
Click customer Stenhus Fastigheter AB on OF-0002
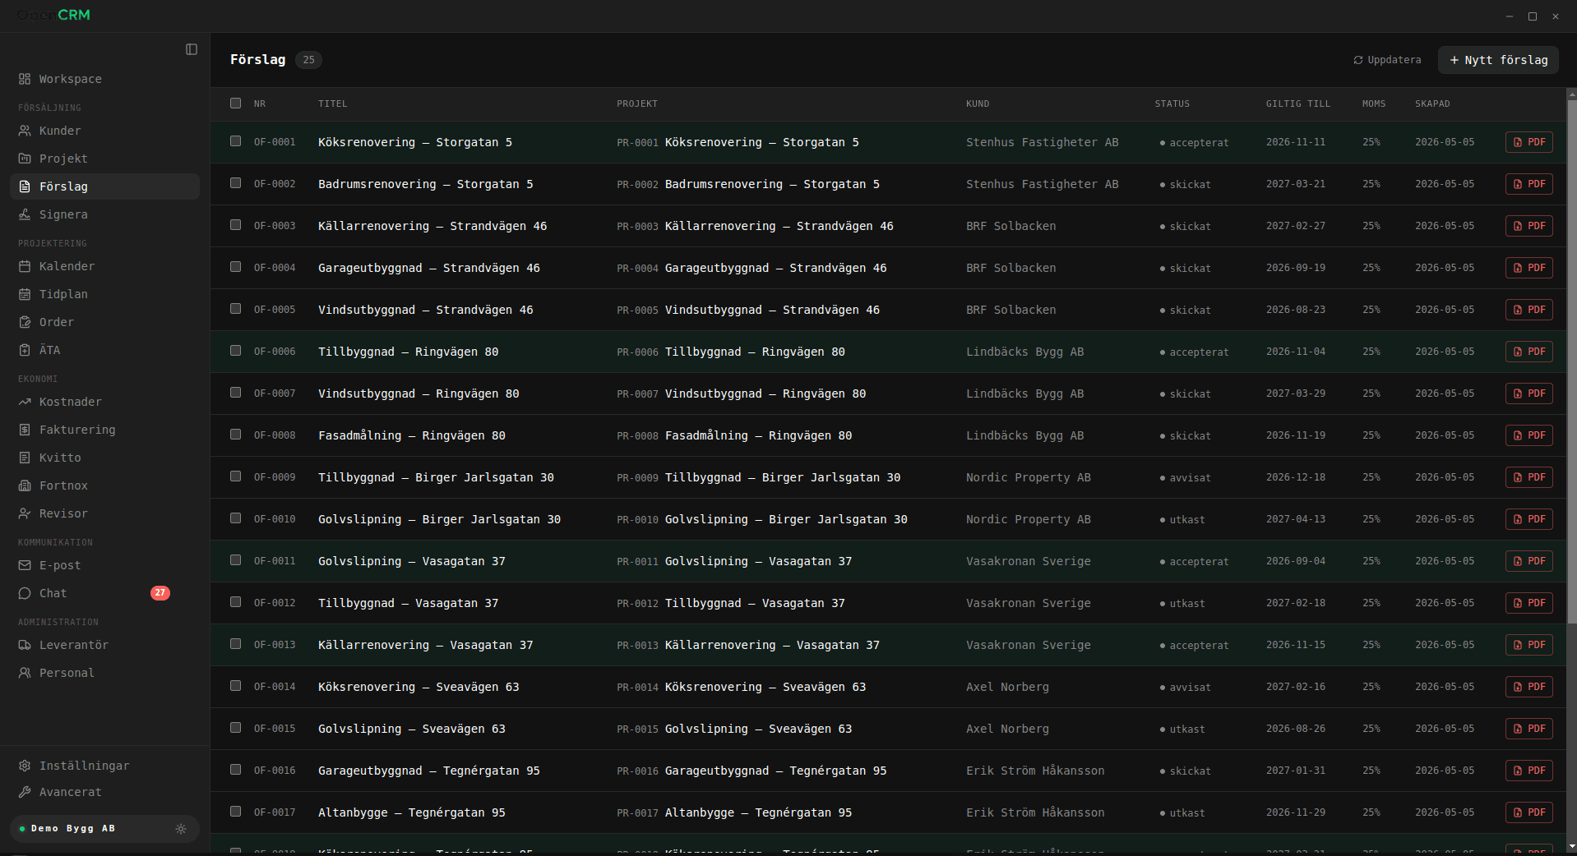(1042, 184)
